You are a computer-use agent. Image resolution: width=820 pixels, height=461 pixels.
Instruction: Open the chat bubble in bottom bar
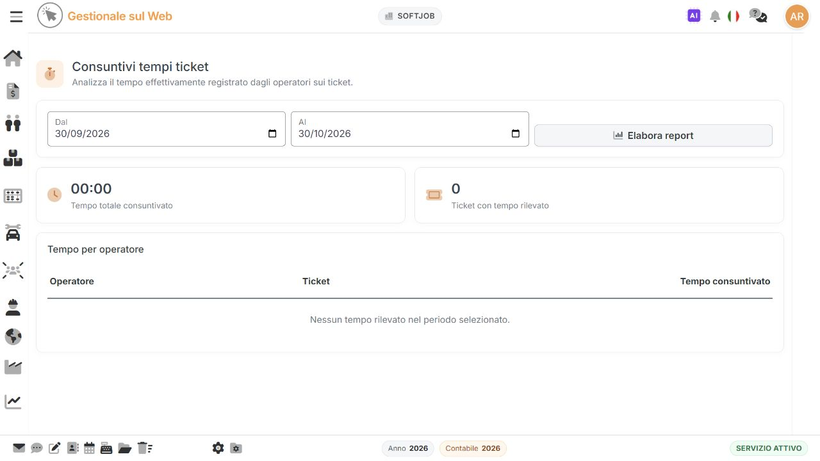click(37, 448)
